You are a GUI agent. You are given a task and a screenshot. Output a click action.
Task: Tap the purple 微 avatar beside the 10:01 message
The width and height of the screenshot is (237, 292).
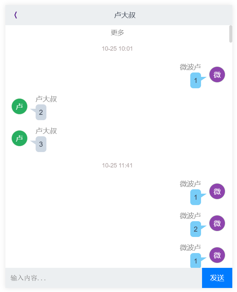coord(217,75)
